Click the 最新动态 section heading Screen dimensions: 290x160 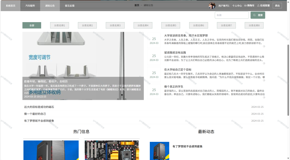point(206,132)
